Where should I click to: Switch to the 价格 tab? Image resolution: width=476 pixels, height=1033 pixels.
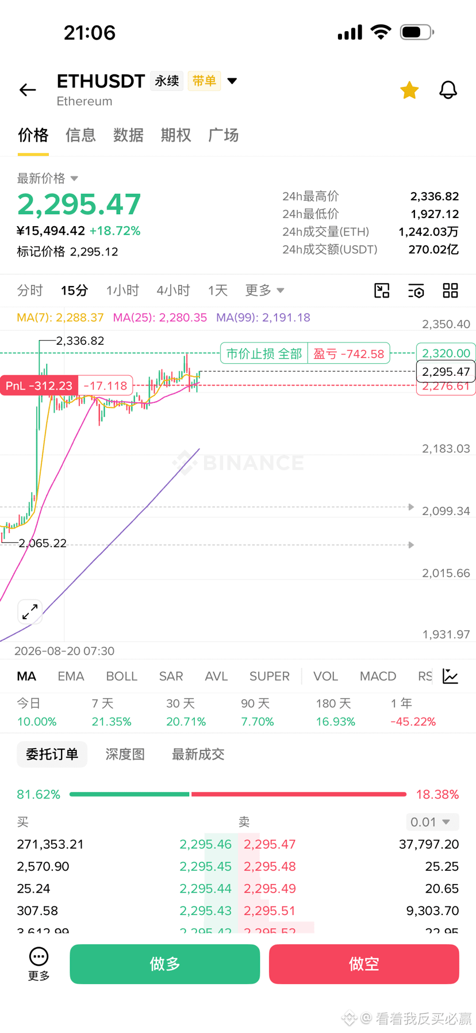[33, 135]
